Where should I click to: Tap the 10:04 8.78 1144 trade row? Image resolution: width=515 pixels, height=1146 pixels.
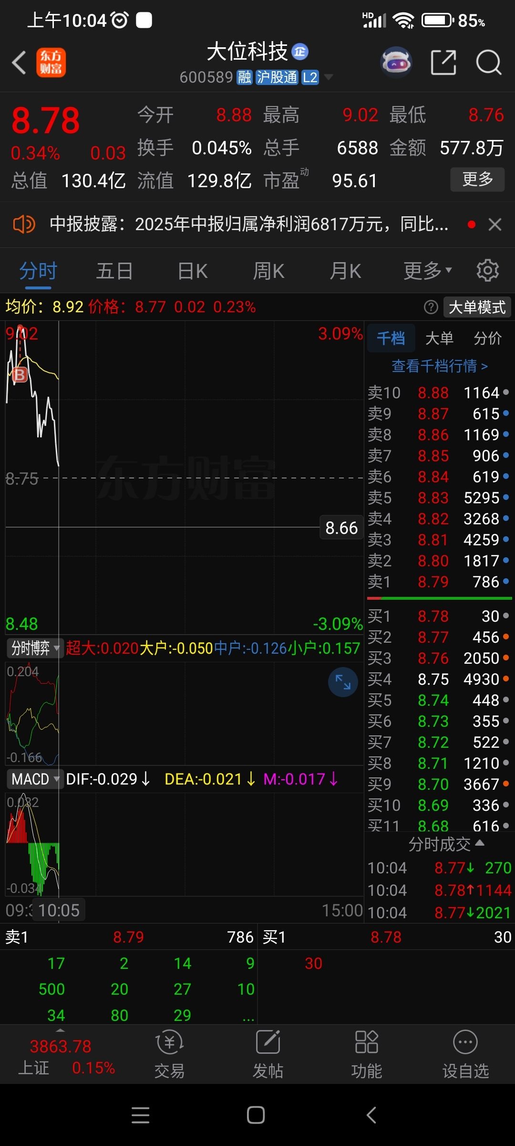pyautogui.click(x=439, y=890)
